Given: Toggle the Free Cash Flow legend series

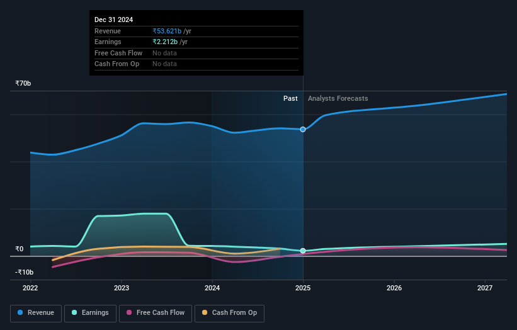Looking at the screenshot, I should tap(156, 313).
